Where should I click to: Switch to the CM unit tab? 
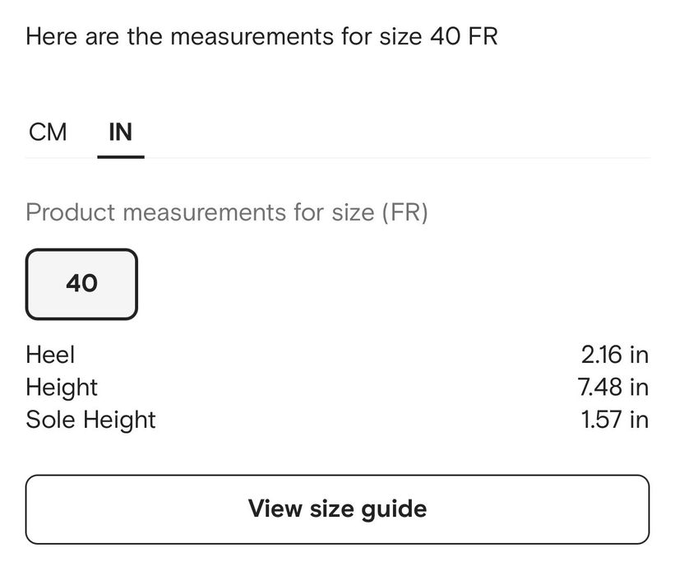pos(48,132)
